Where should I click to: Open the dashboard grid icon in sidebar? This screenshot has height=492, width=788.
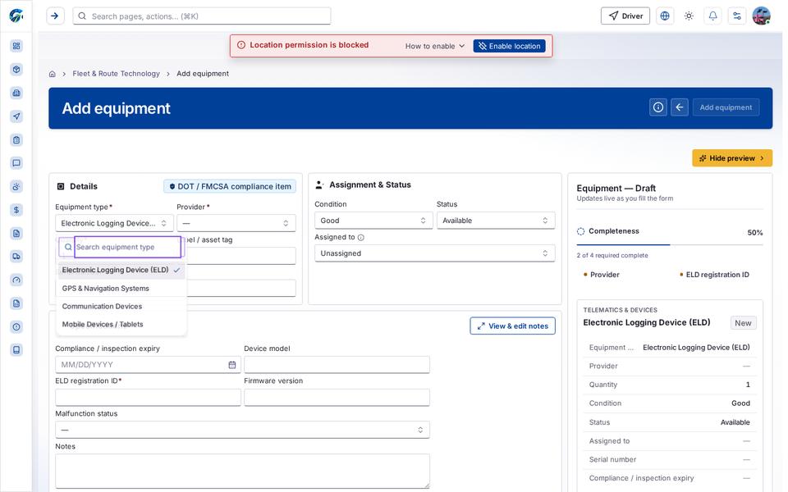point(16,46)
